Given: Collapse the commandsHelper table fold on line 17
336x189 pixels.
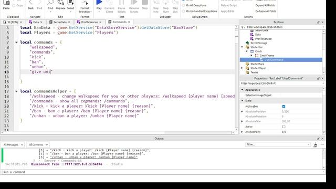Looking at the screenshot, I should 16,91.
